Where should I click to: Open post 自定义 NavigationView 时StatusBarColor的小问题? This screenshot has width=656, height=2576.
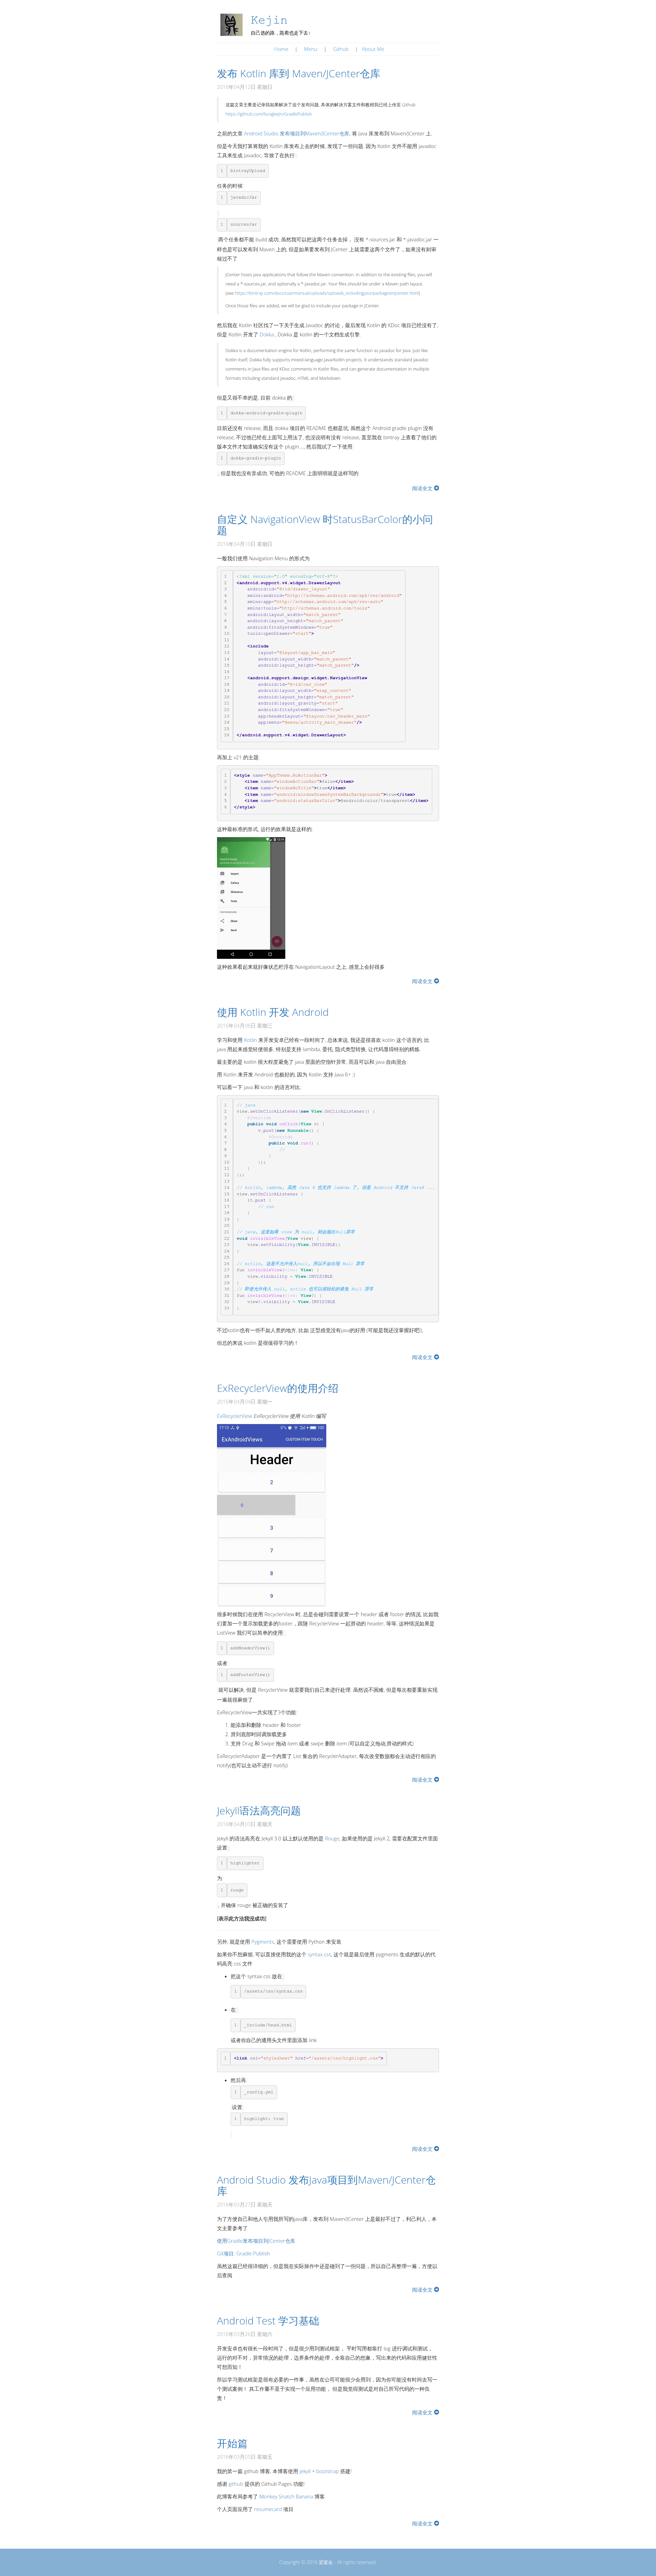[x=325, y=525]
